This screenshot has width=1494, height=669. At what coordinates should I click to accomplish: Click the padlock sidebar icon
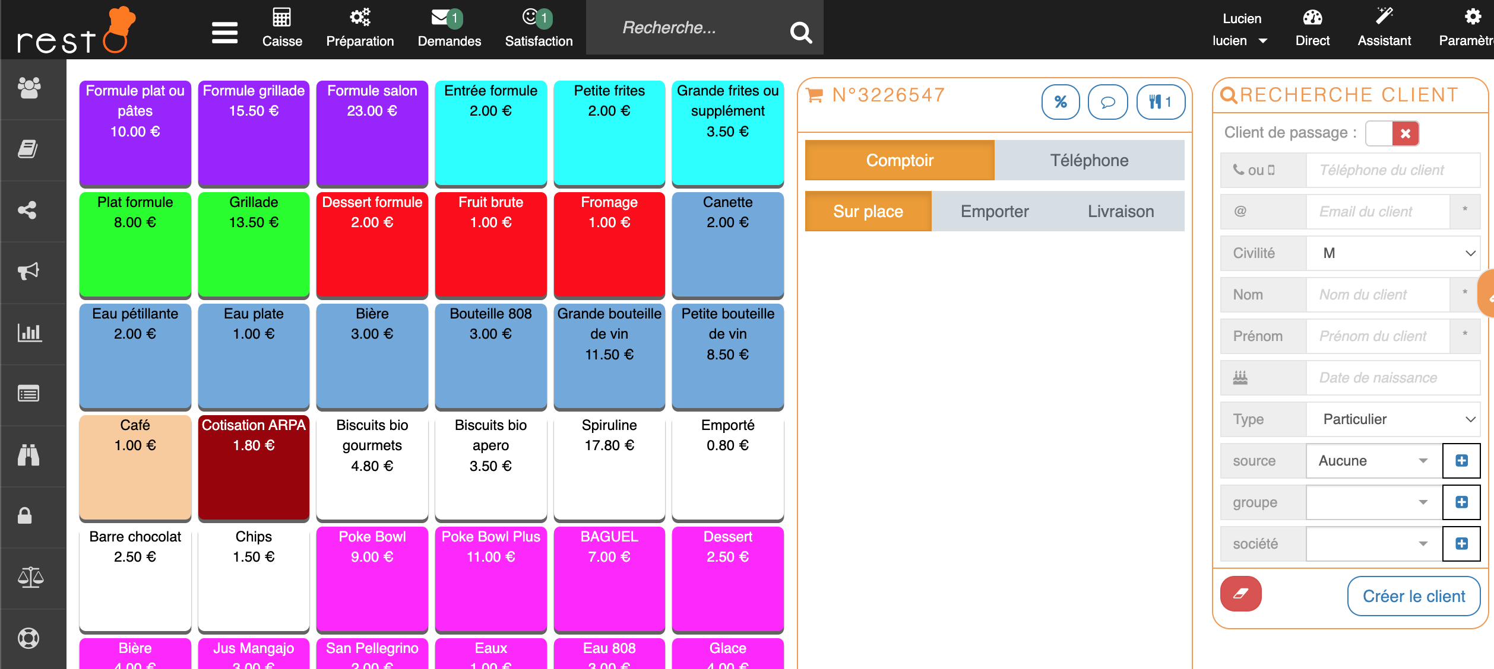coord(25,515)
